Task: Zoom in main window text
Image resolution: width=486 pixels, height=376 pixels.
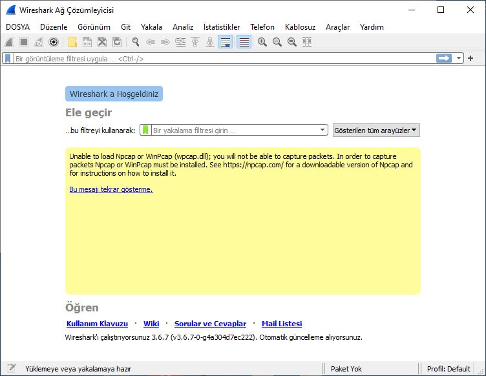Action: (x=262, y=42)
